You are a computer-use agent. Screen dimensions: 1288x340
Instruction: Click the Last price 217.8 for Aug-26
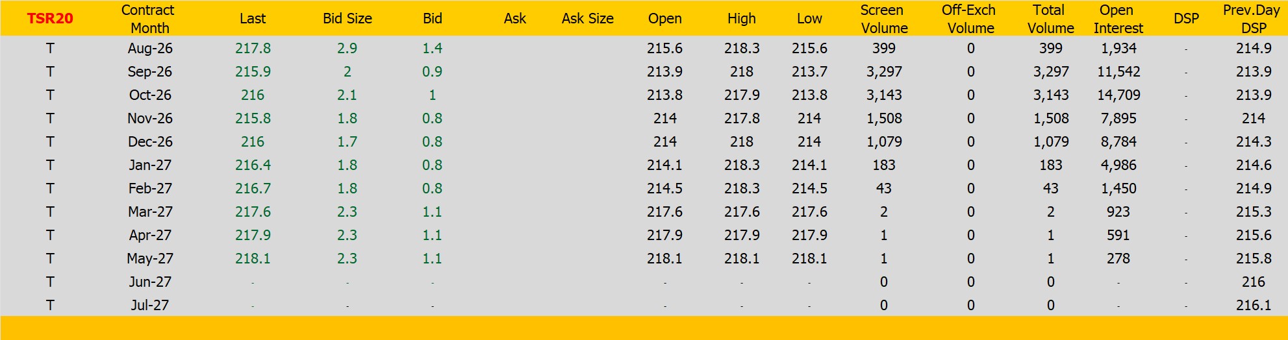tap(253, 49)
